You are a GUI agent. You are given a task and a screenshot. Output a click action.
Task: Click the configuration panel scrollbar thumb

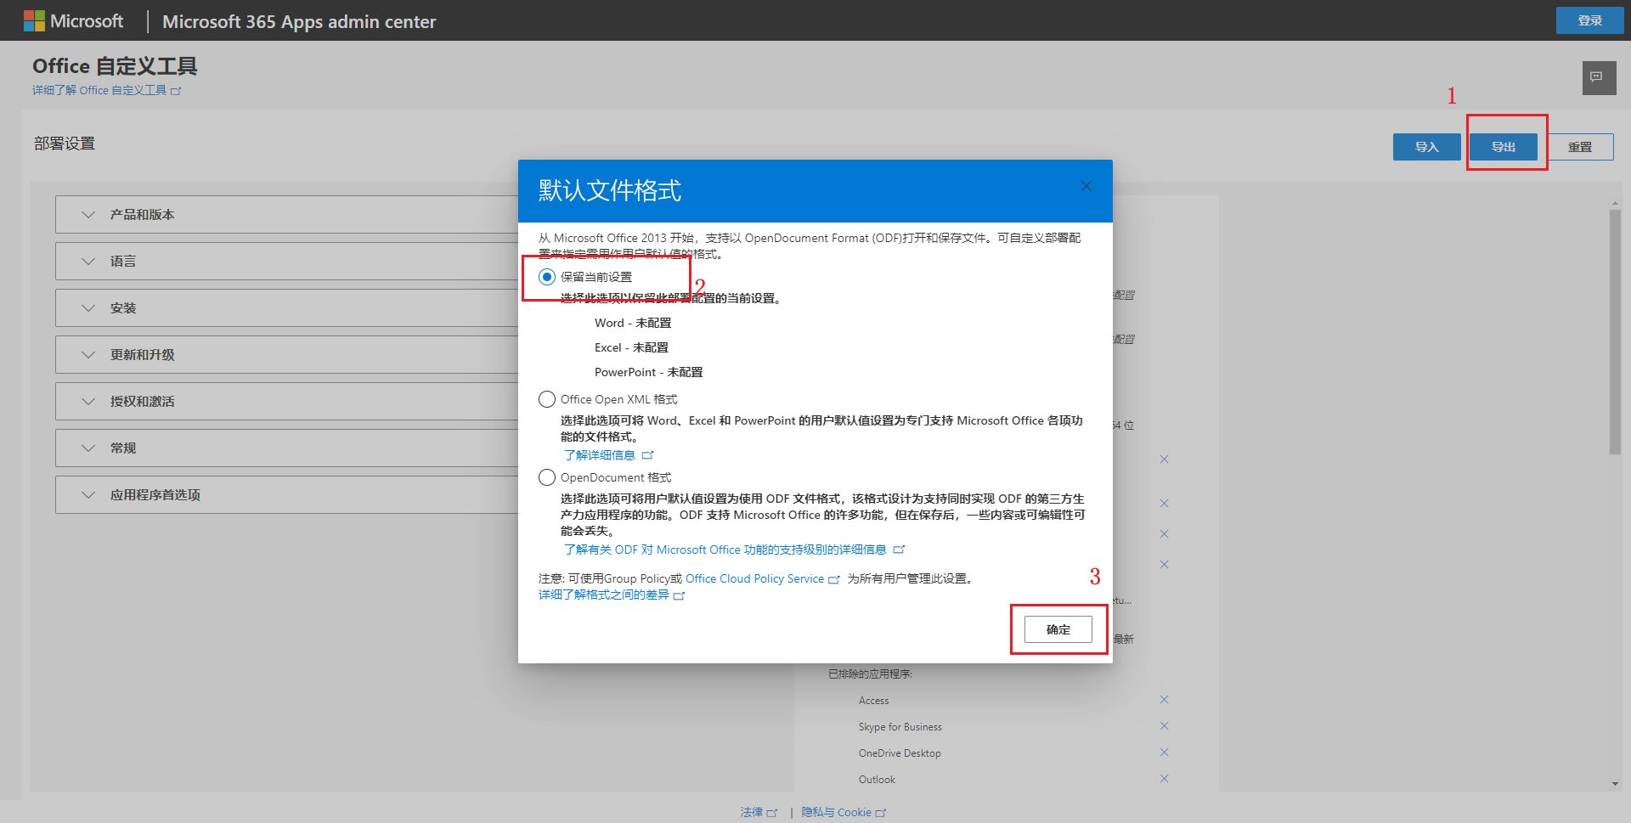point(1615,331)
